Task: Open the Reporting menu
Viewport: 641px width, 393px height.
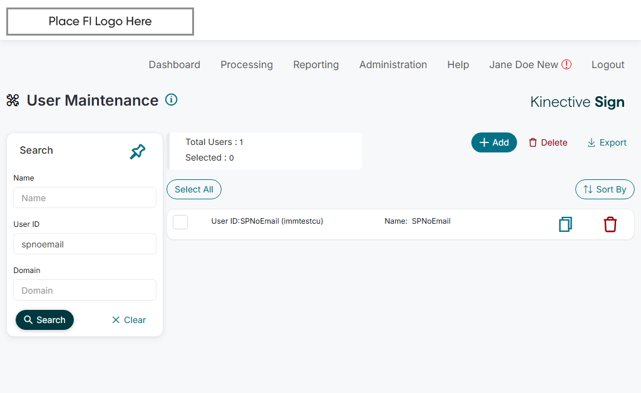Action: coord(316,64)
